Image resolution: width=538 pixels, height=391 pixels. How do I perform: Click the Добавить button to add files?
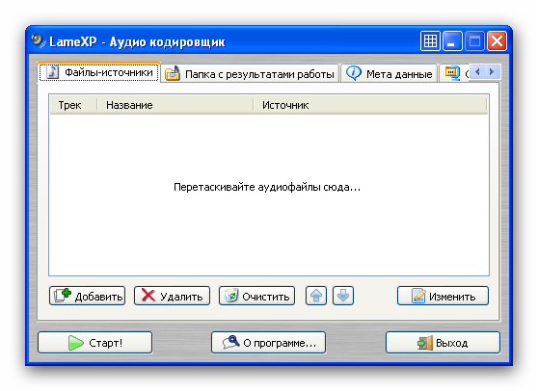pos(87,296)
